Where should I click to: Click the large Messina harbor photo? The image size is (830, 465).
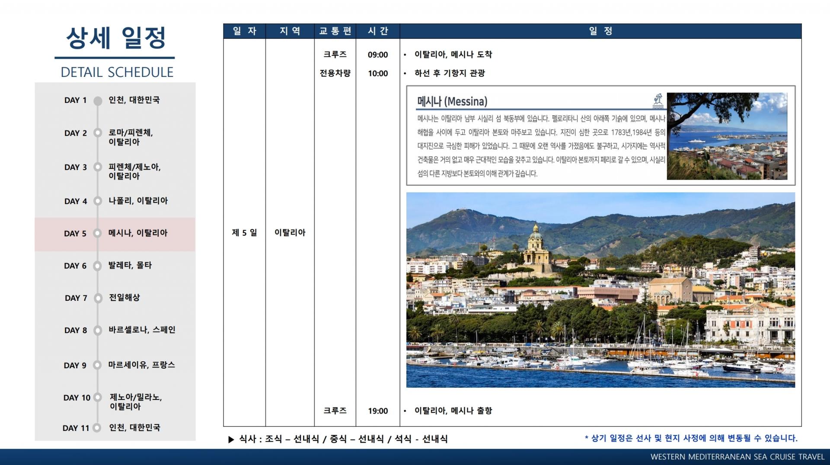(600, 290)
